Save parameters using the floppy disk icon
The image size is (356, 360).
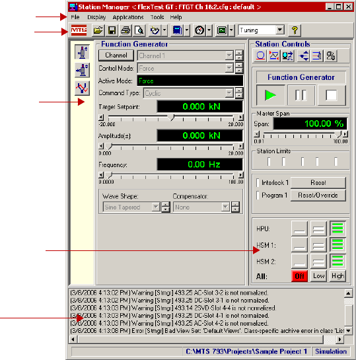click(112, 30)
